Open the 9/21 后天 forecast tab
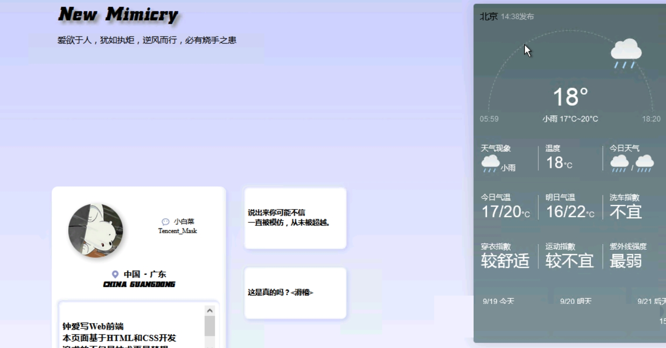 click(x=652, y=301)
